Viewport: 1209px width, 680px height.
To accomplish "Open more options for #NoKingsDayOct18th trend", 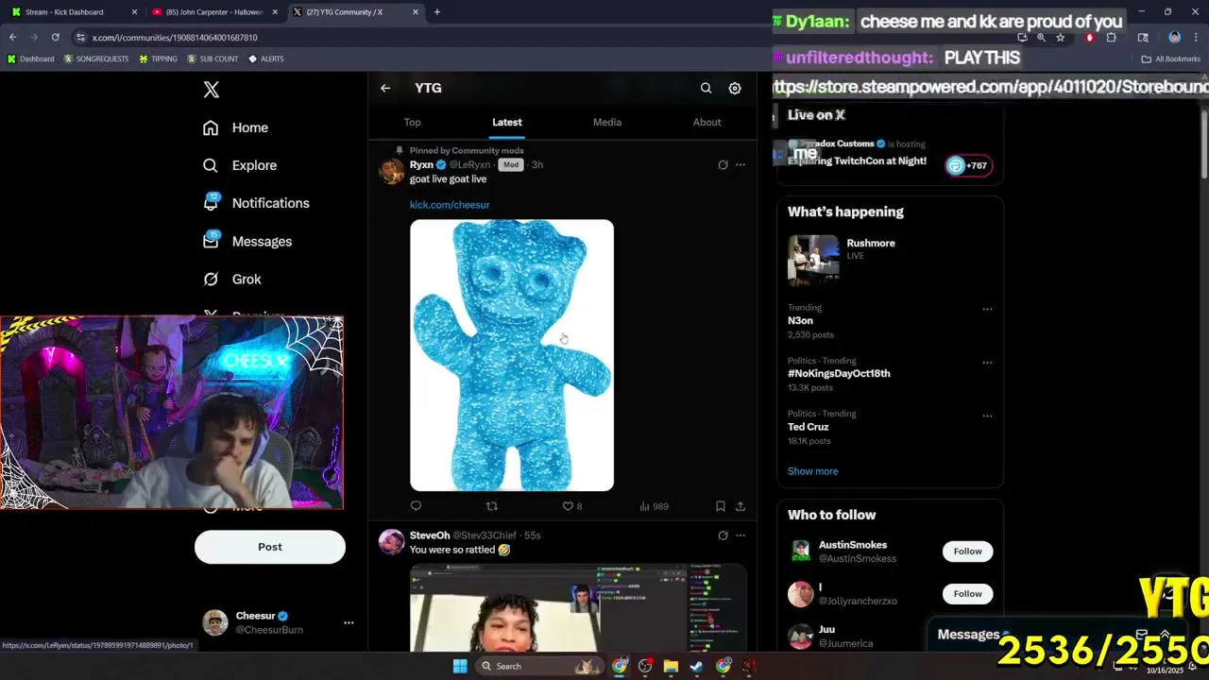I will point(987,362).
